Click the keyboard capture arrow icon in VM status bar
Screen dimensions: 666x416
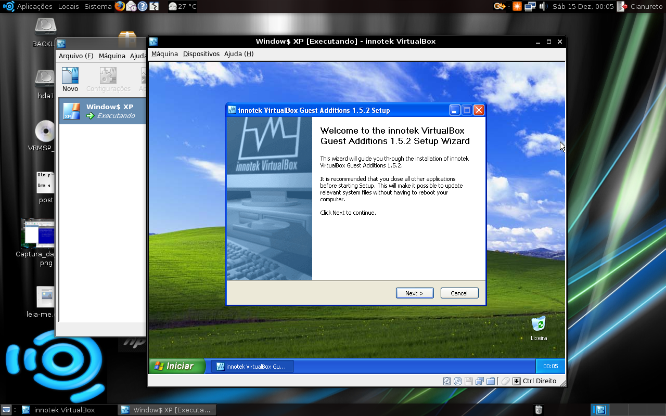pos(517,381)
